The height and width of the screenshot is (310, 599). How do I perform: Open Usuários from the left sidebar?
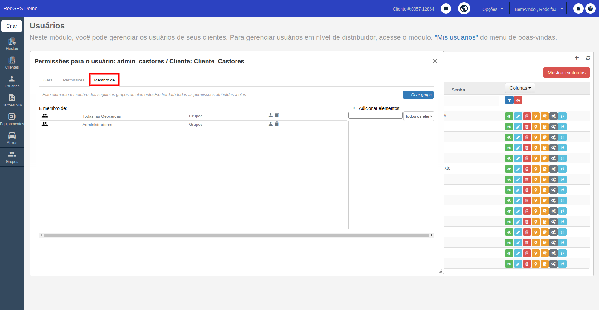click(12, 82)
